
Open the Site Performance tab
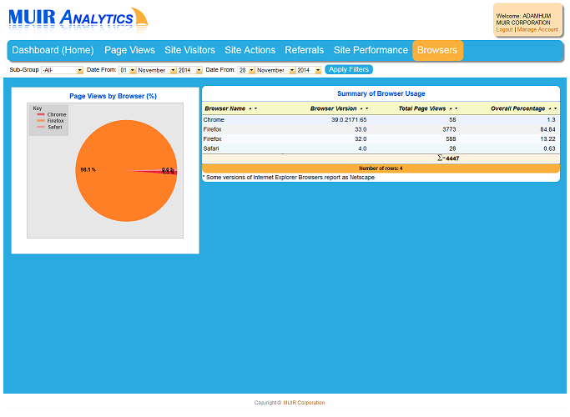(x=371, y=50)
